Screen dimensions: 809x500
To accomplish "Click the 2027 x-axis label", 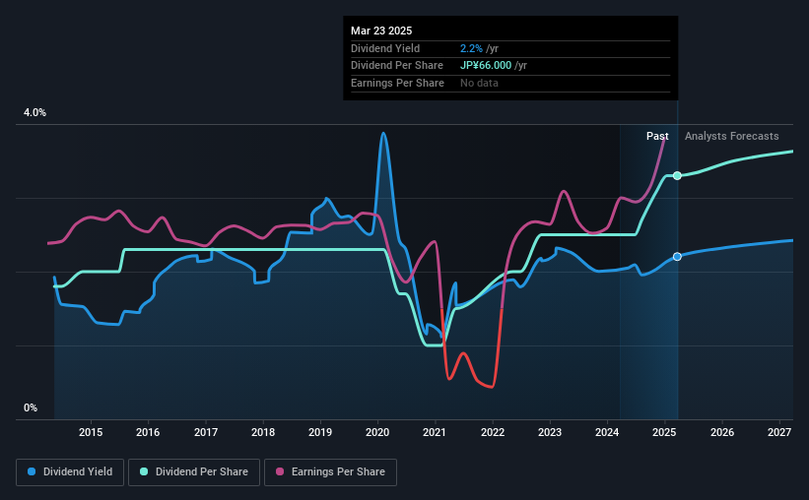I will click(x=779, y=432).
